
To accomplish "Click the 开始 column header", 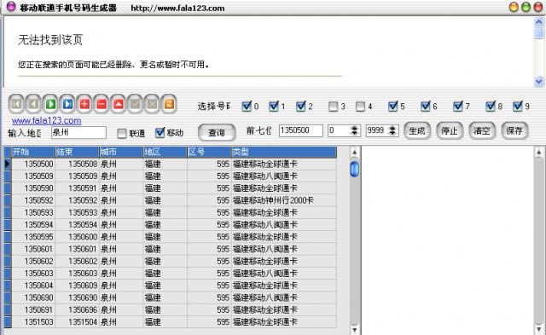I will pyautogui.click(x=33, y=152).
